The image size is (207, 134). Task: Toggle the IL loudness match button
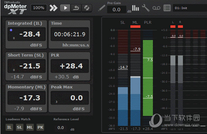9,127
